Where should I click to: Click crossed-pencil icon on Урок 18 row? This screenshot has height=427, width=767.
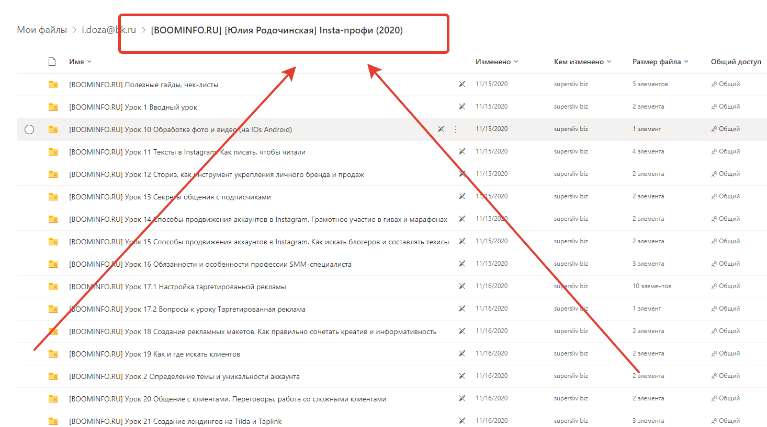pyautogui.click(x=462, y=331)
